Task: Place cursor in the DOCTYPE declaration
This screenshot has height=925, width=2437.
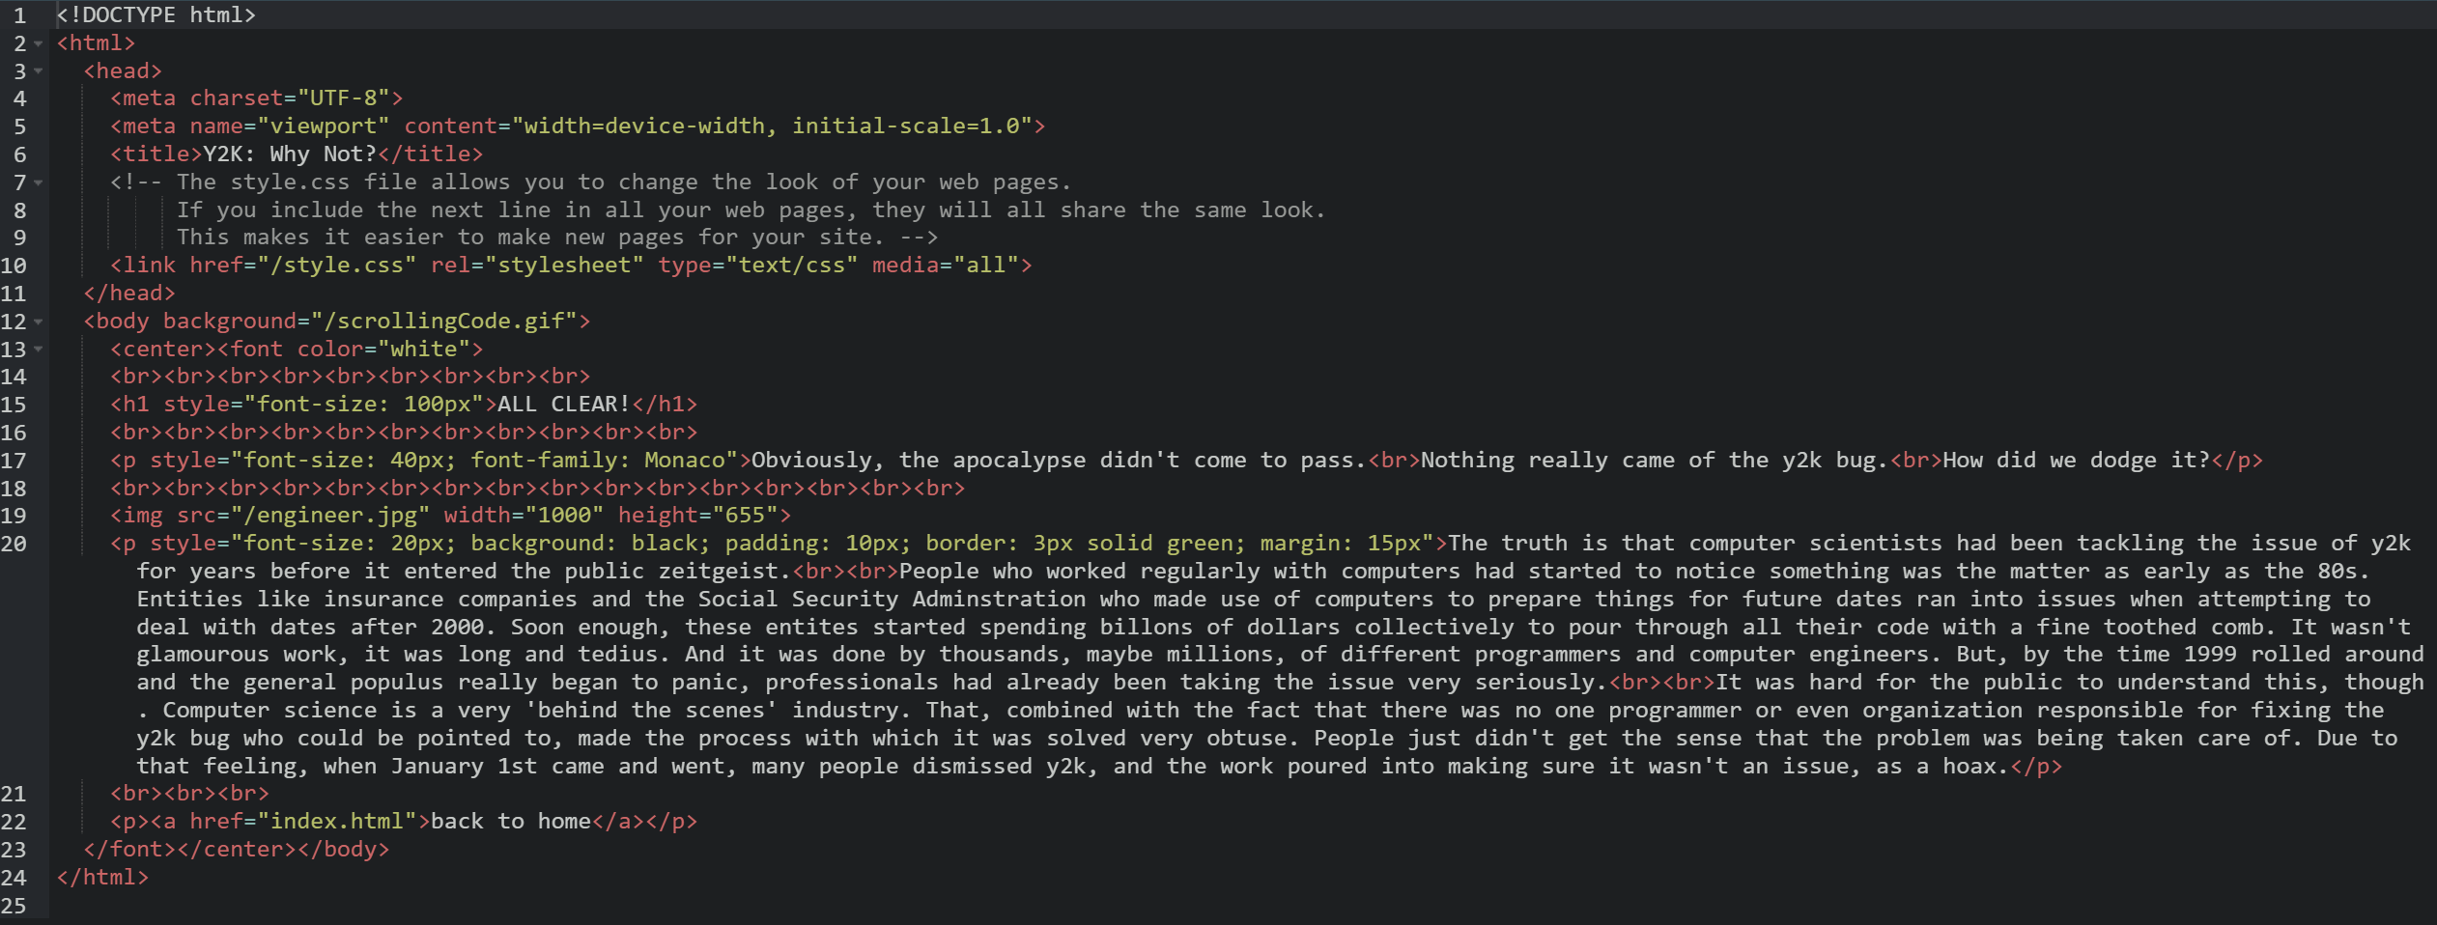Action: click(x=155, y=15)
